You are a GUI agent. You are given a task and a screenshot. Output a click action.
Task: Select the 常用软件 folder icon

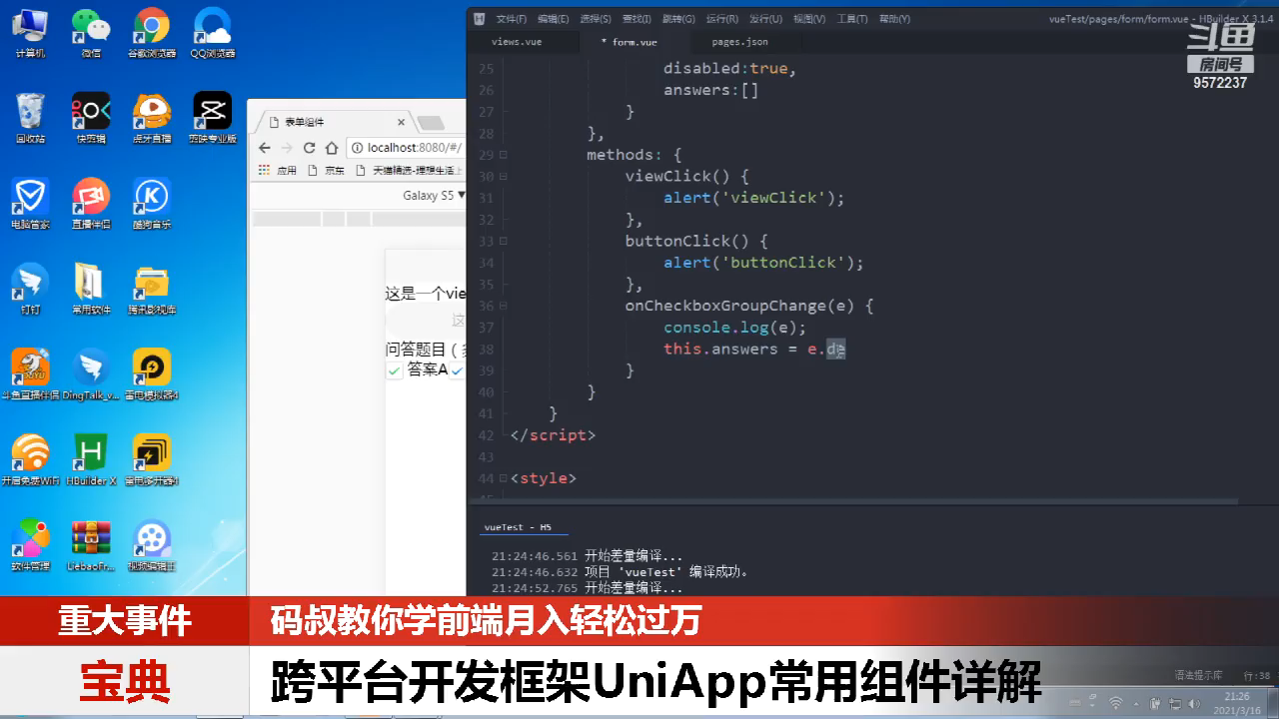click(91, 290)
